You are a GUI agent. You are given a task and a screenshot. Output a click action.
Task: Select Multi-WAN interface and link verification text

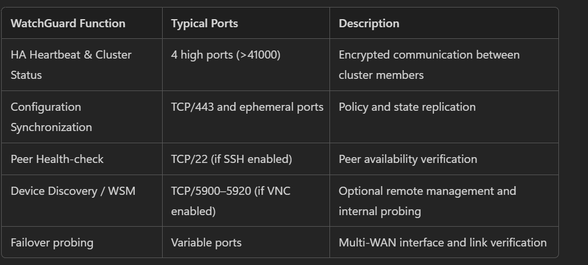443,242
